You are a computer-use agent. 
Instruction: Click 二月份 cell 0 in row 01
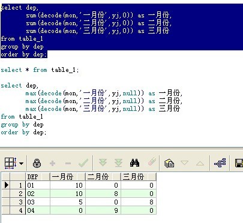[x=103, y=185]
